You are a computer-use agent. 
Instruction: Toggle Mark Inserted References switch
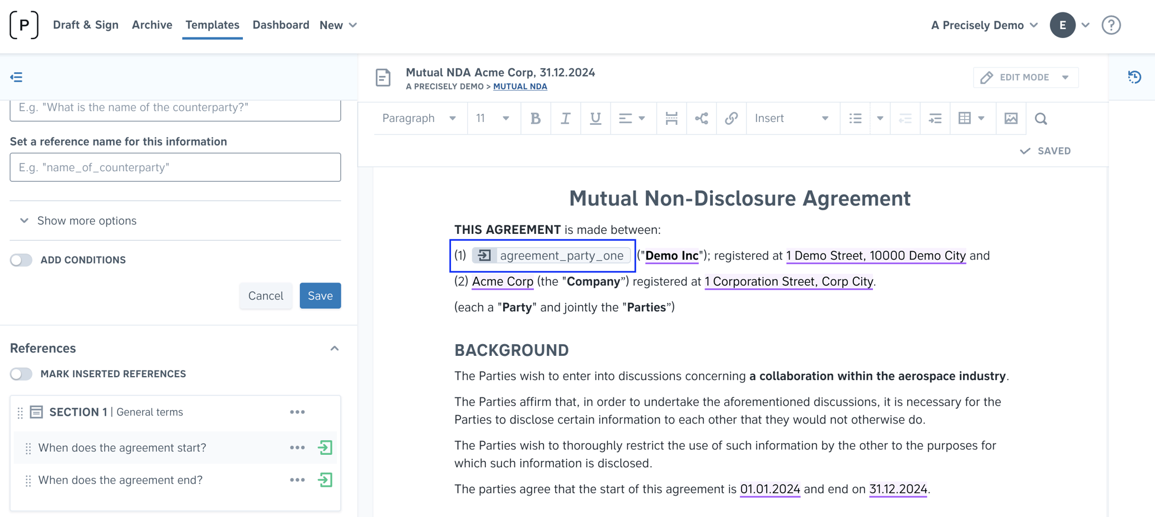(21, 374)
